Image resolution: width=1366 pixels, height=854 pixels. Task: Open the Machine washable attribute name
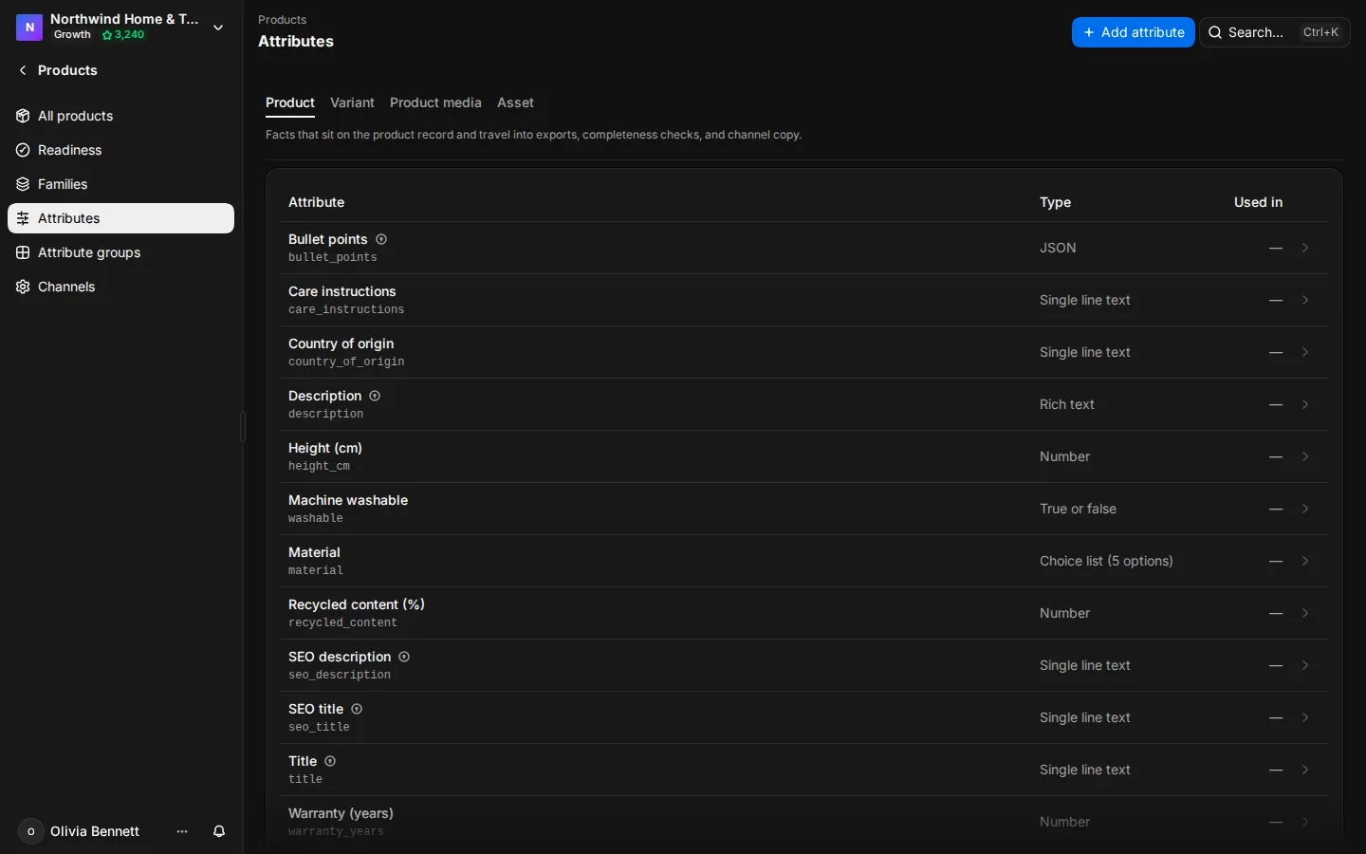coord(348,500)
